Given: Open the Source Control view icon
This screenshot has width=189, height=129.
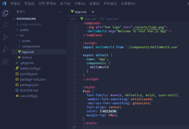Looking at the screenshot, I should click(5, 37).
